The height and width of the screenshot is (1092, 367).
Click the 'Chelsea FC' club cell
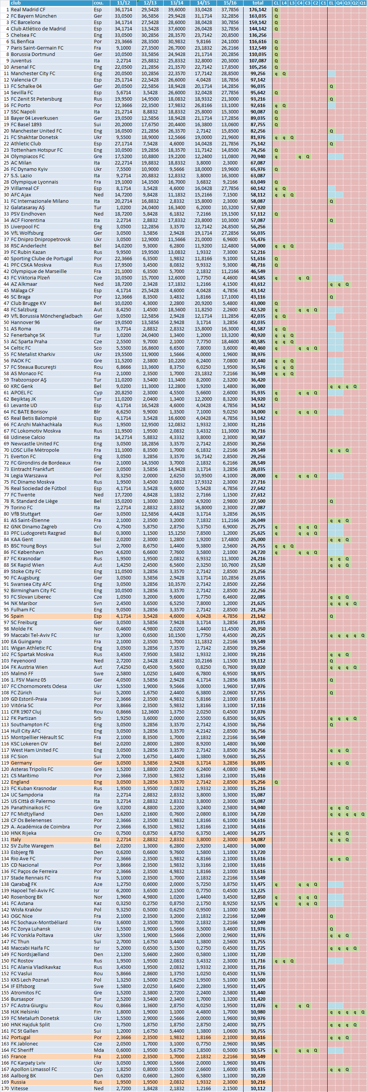pos(51,35)
